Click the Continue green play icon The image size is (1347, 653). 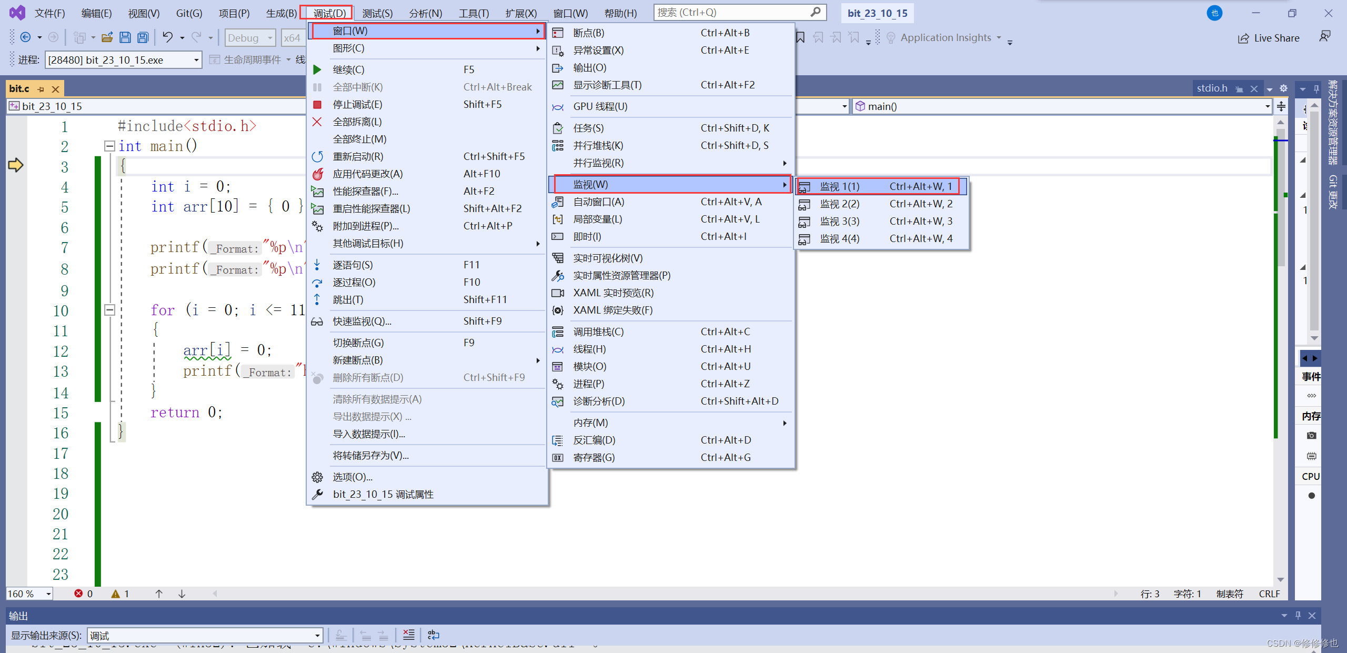tap(317, 69)
